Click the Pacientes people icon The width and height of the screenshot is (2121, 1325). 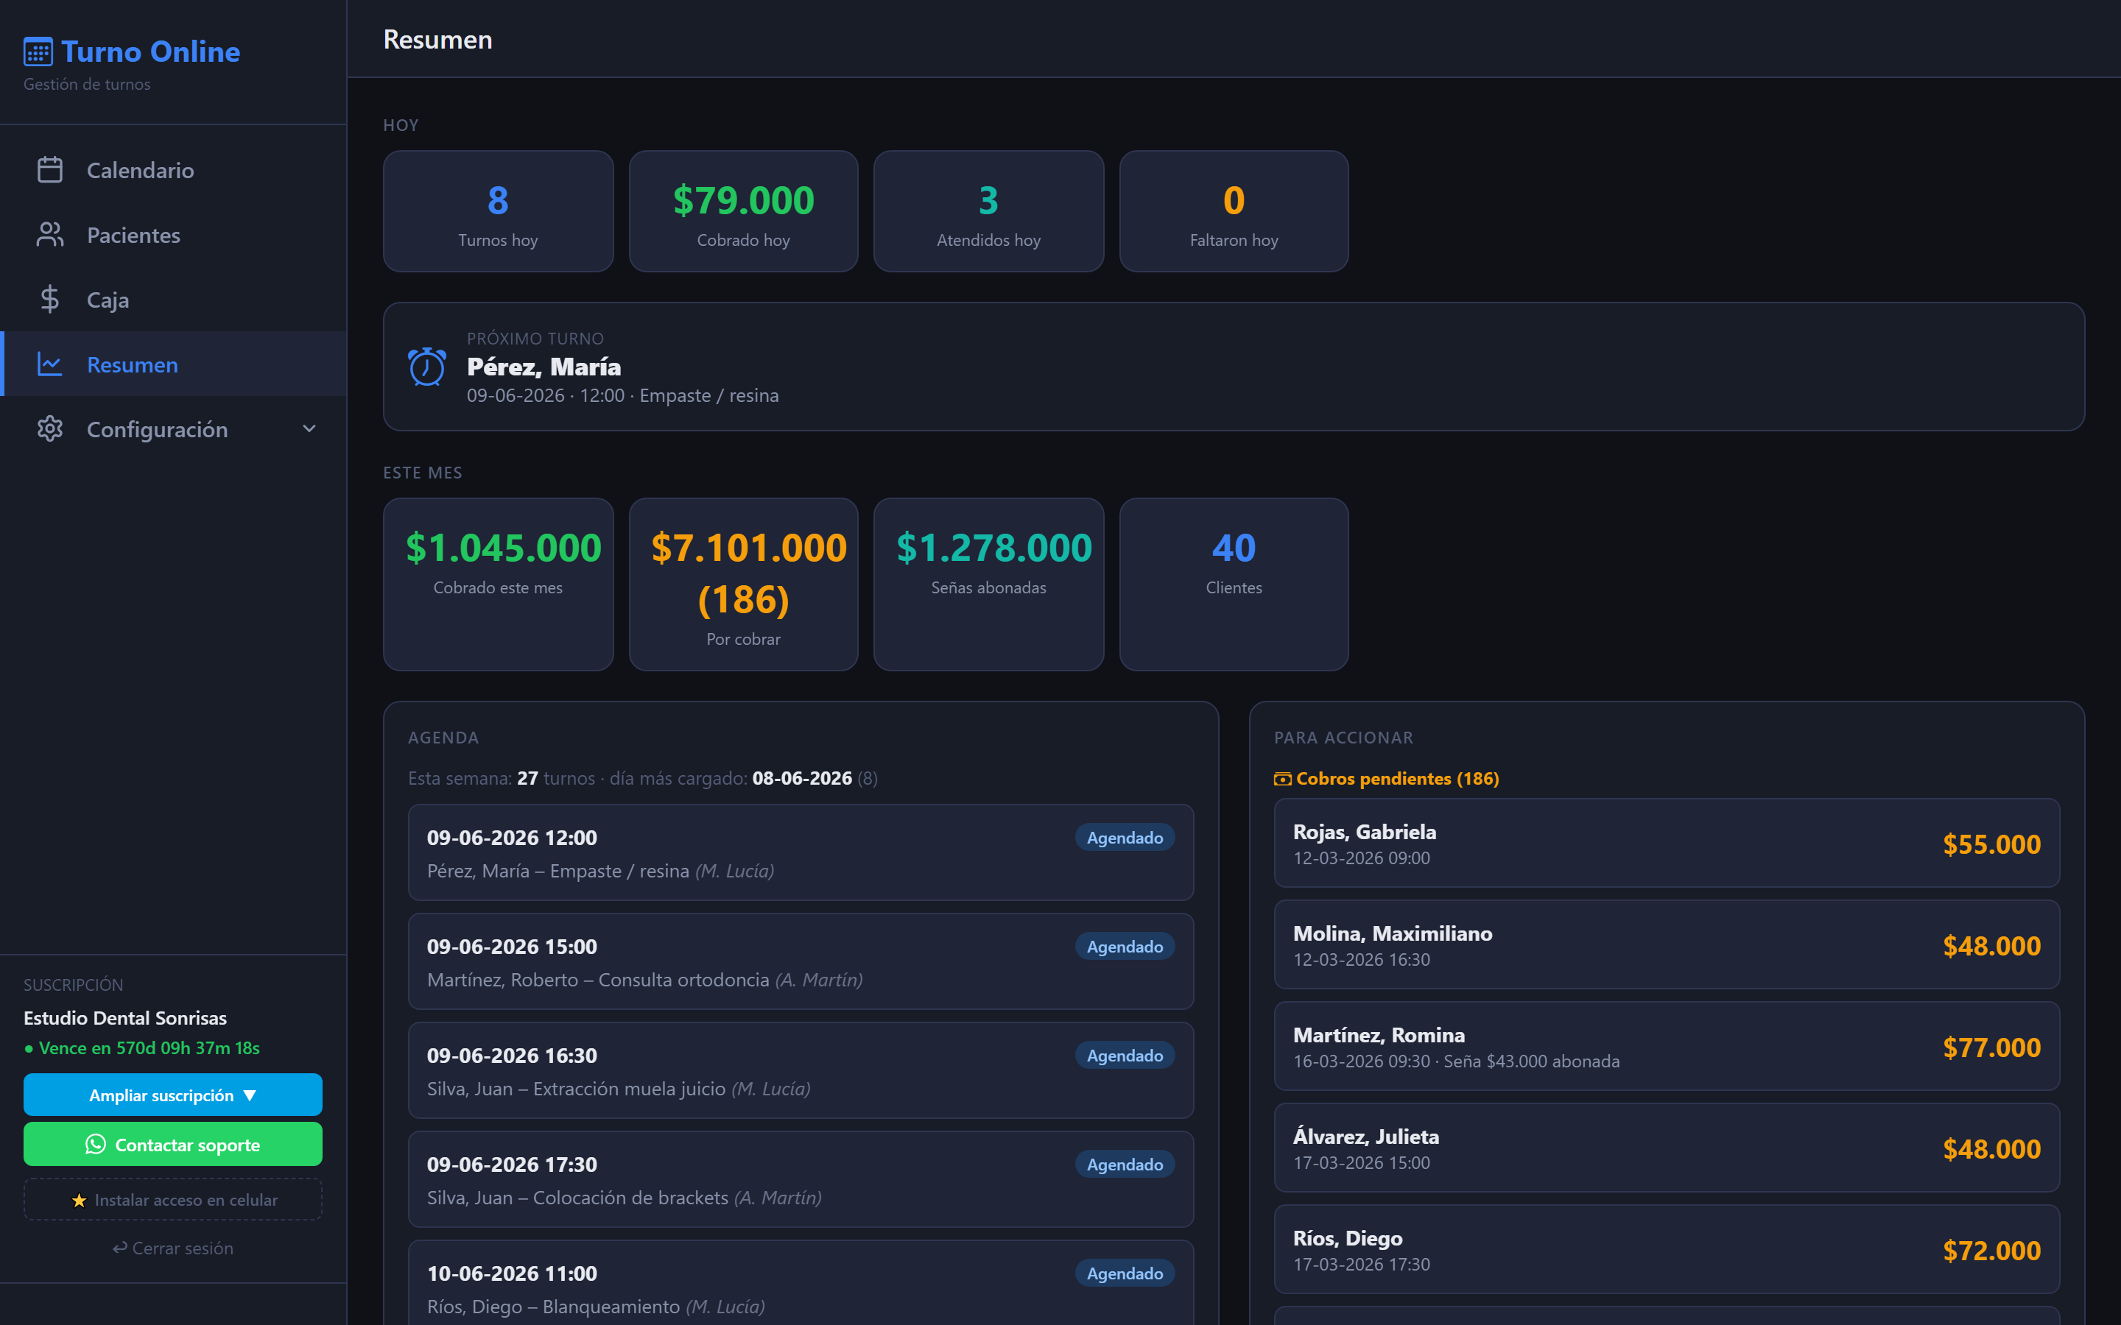pos(50,235)
